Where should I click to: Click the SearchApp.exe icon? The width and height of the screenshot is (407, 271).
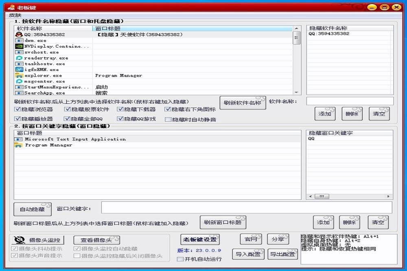coord(19,93)
